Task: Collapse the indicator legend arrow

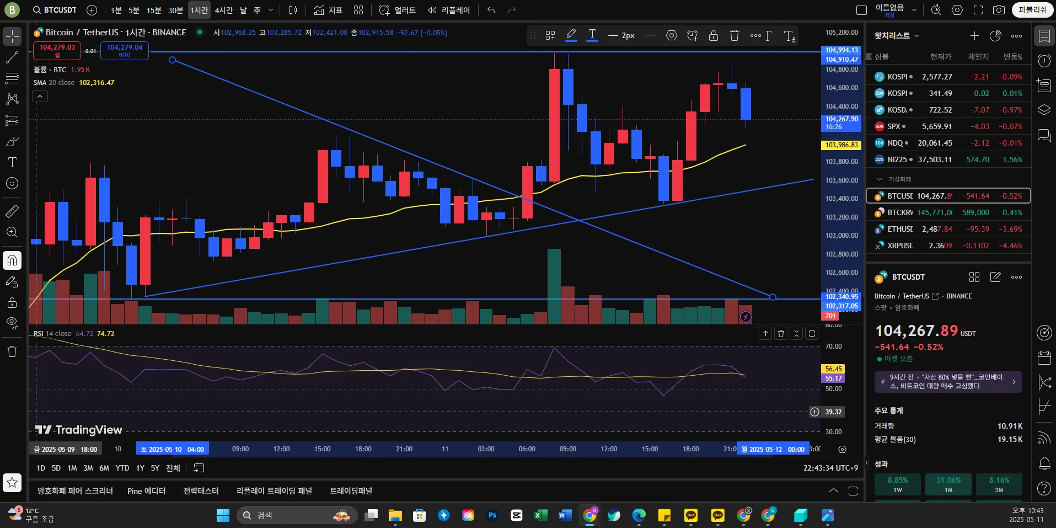Action: point(40,97)
